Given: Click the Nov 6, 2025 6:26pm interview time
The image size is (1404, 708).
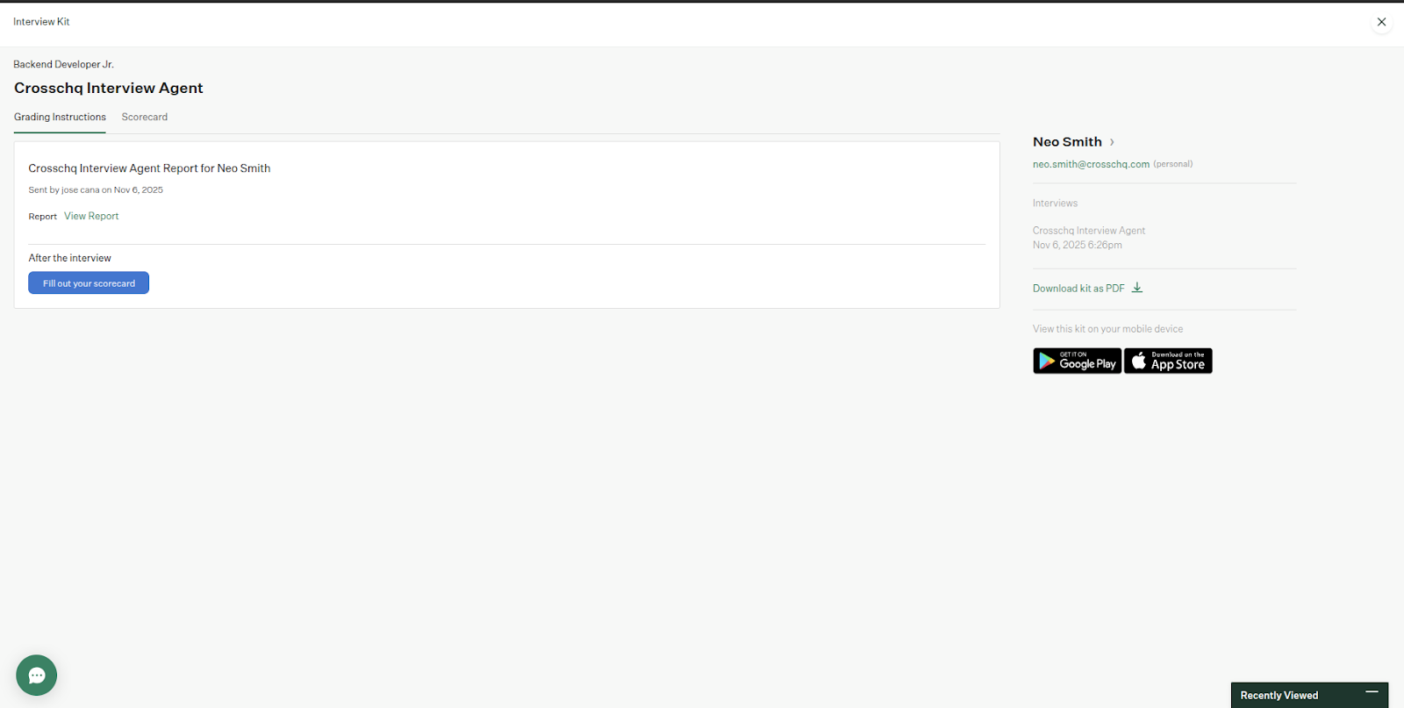Looking at the screenshot, I should point(1077,246).
